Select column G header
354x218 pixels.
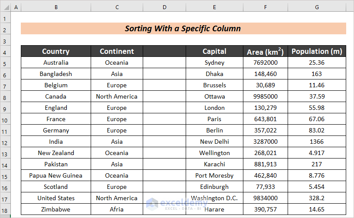317,8
